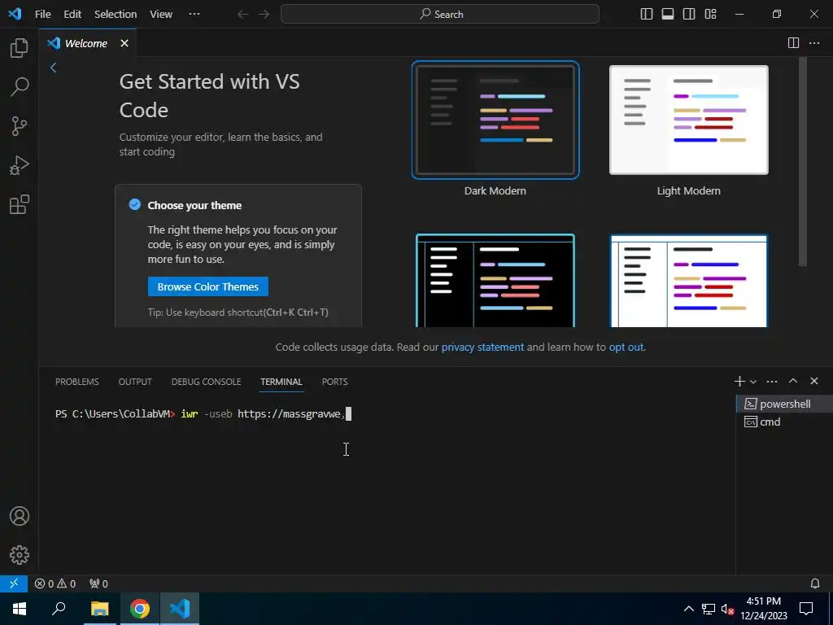This screenshot has width=833, height=625.
Task: Click the remote window indicator in status bar
Action: (14, 583)
